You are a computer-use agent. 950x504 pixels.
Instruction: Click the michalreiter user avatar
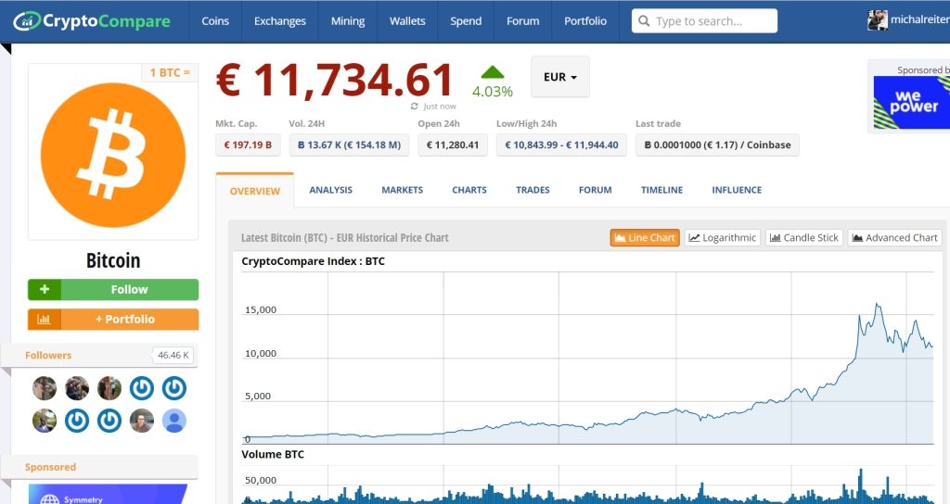pos(877,20)
